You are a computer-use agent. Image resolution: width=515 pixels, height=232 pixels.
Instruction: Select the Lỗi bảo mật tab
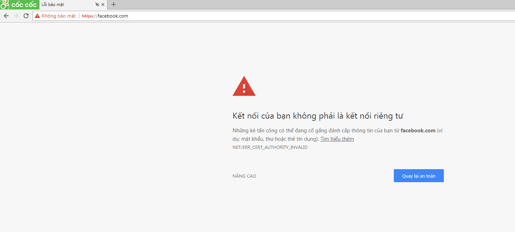coord(63,5)
